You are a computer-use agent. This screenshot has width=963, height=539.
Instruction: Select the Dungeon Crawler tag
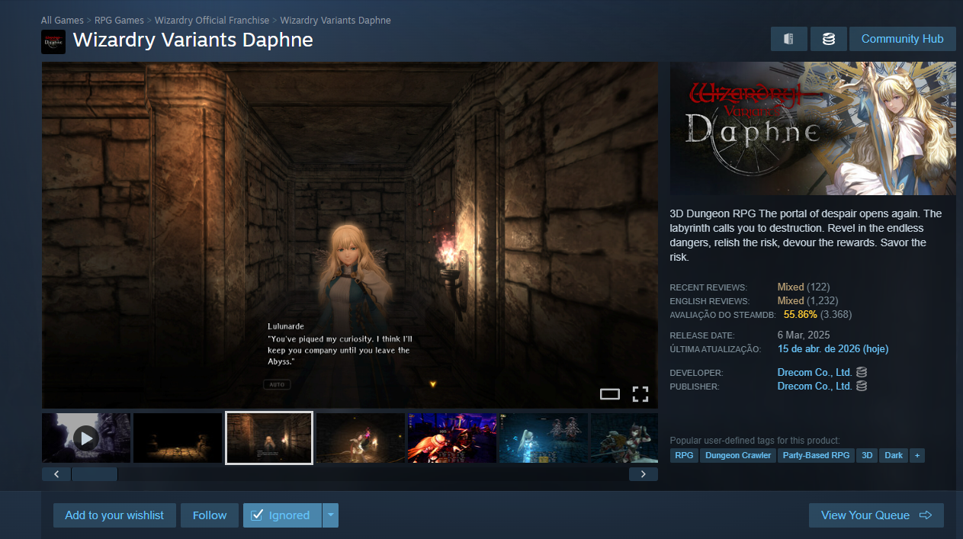(x=738, y=455)
